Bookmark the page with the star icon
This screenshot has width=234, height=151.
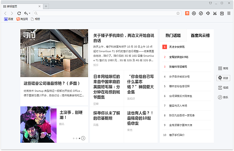178,13
